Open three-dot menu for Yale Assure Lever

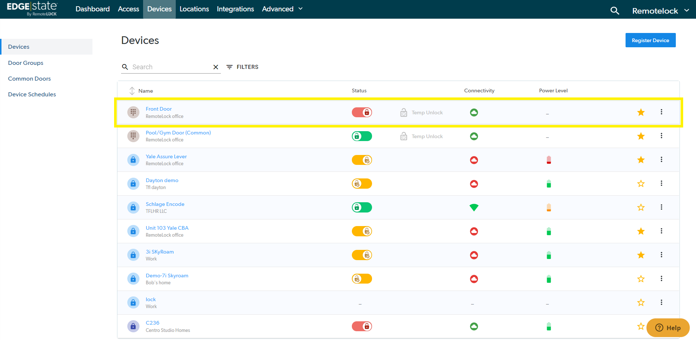coord(661,160)
